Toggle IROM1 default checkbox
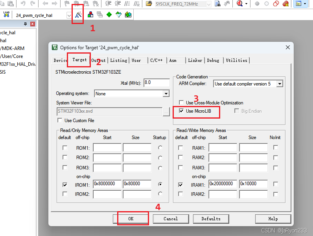The image size is (313, 236). tap(65, 185)
